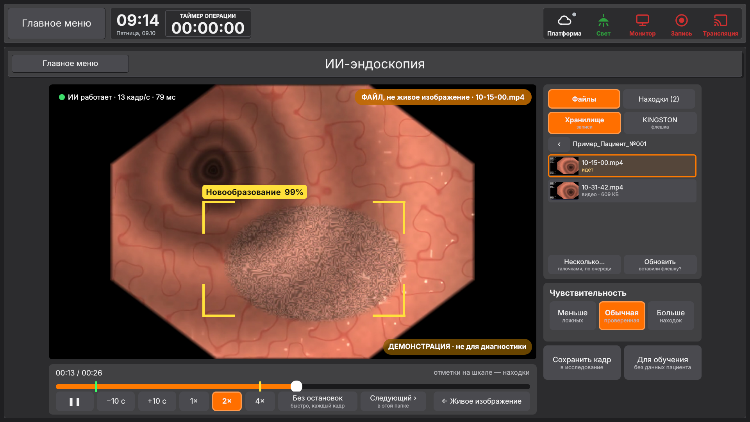Click Для обучения button

pyautogui.click(x=662, y=363)
